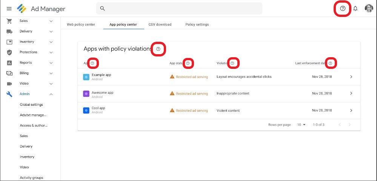
Task: Click the Inappropriate content violation
Action: (233, 93)
